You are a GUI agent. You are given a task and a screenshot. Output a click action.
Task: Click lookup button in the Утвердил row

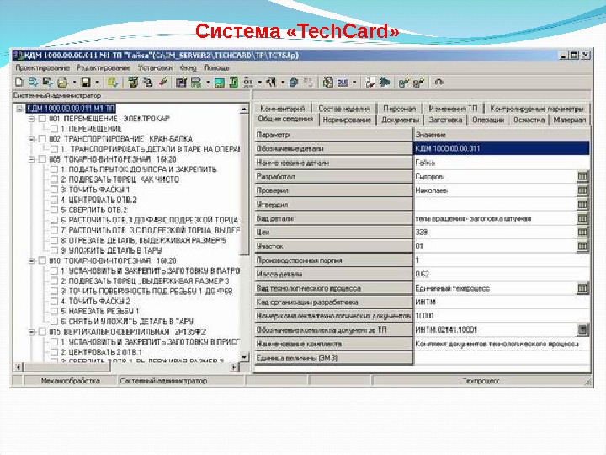click(582, 204)
